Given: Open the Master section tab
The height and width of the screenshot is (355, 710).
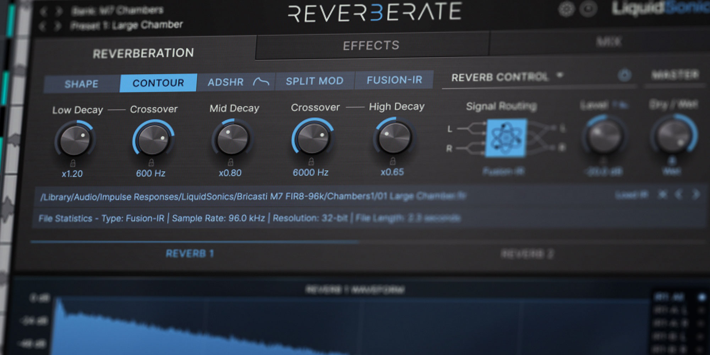Looking at the screenshot, I should tap(675, 75).
